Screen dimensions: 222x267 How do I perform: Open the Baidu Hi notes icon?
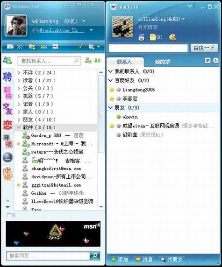click(153, 37)
